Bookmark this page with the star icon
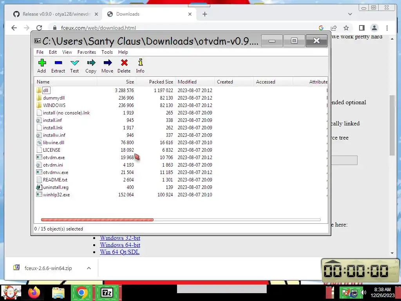The image size is (401, 301). coord(346,28)
